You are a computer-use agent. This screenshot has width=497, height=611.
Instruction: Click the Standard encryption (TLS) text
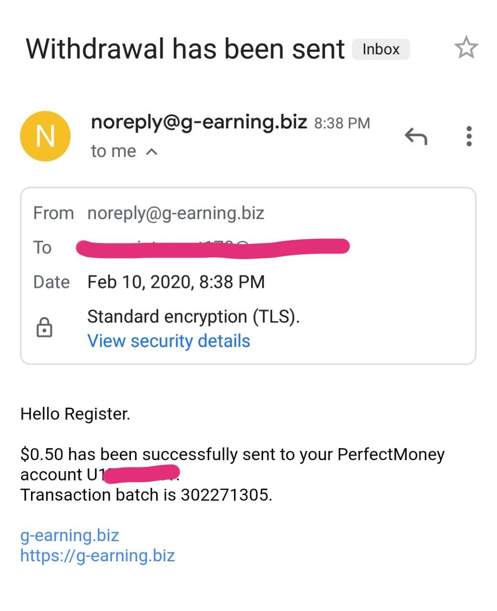(x=193, y=316)
